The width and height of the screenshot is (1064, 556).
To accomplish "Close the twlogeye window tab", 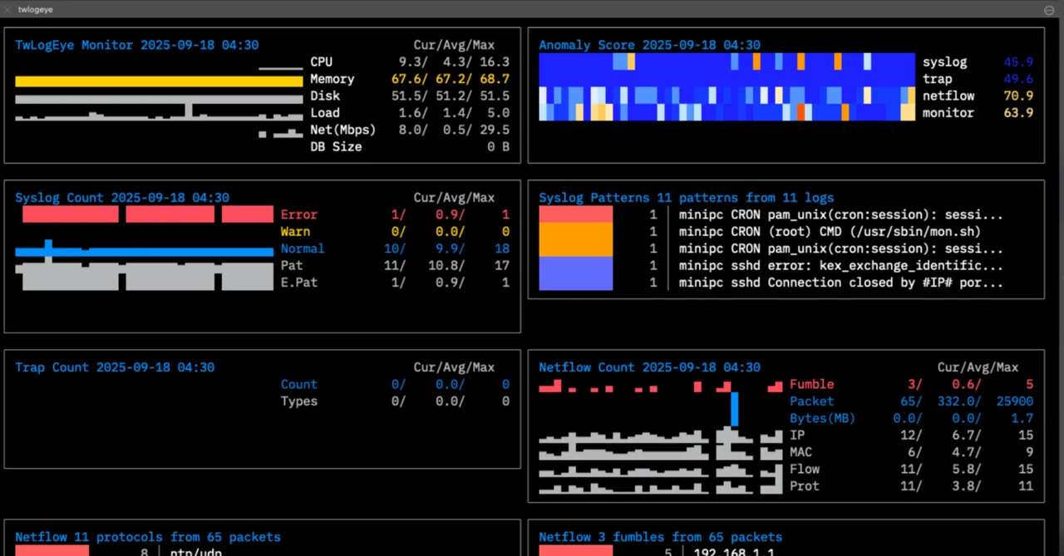I will (7, 9).
